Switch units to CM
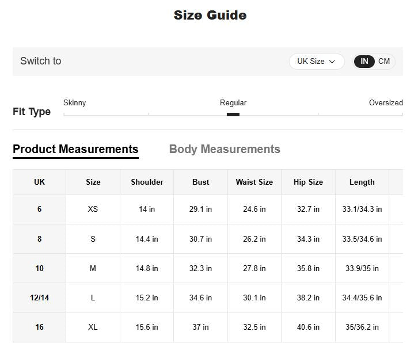 pos(384,62)
